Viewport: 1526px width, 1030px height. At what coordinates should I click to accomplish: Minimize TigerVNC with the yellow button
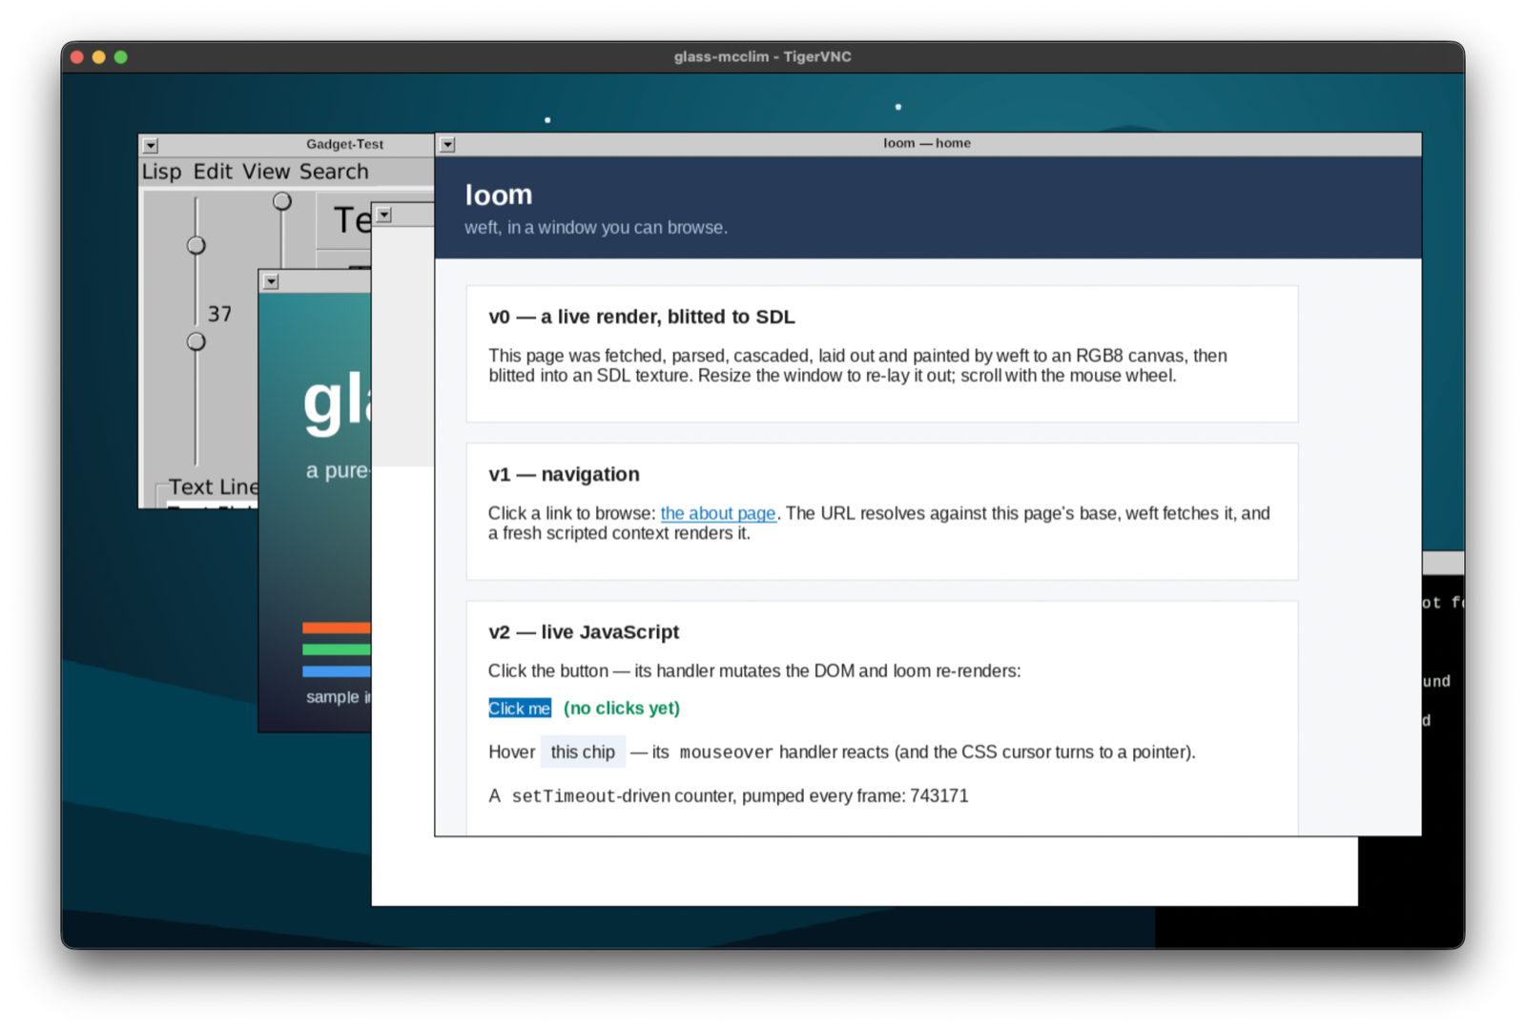[x=99, y=57]
